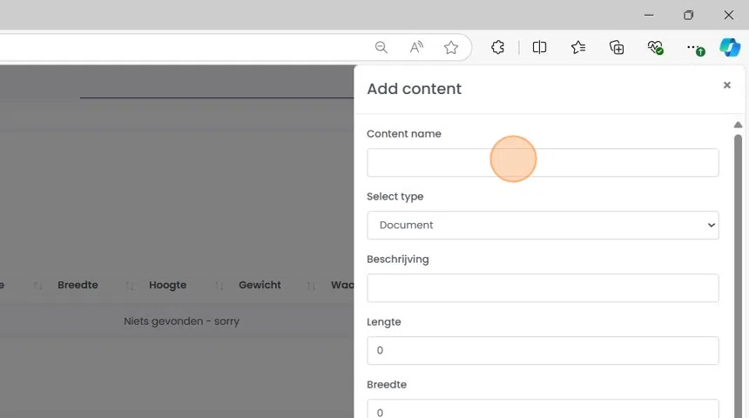This screenshot has width=749, height=418.
Task: Focus the Lengte number field
Action: (543, 350)
